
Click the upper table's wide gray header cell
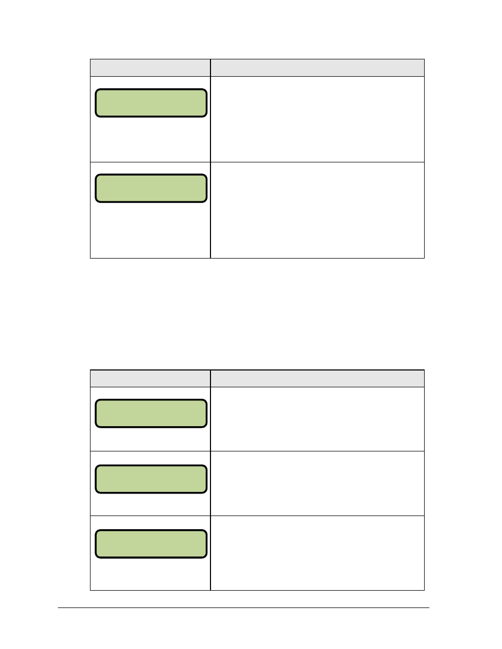coord(317,68)
